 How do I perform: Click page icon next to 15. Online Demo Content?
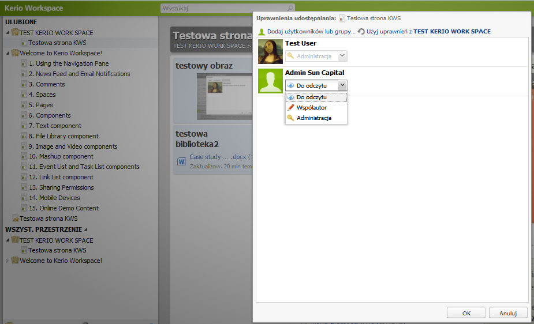pyautogui.click(x=24, y=208)
